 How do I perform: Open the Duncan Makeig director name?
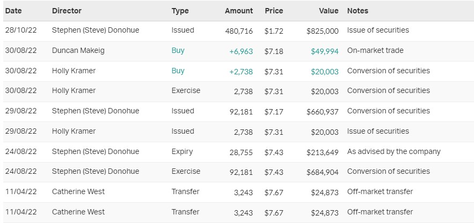pos(79,51)
